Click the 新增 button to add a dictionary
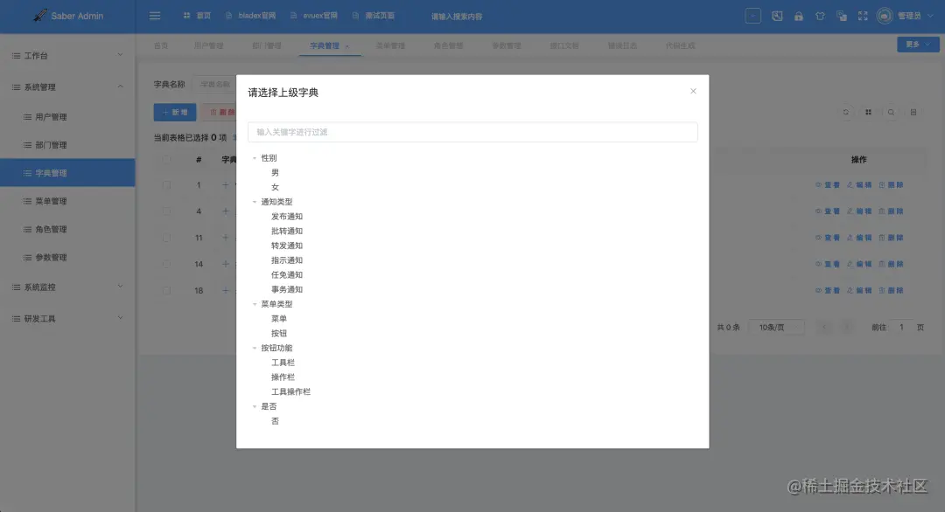This screenshot has width=945, height=512. 174,112
